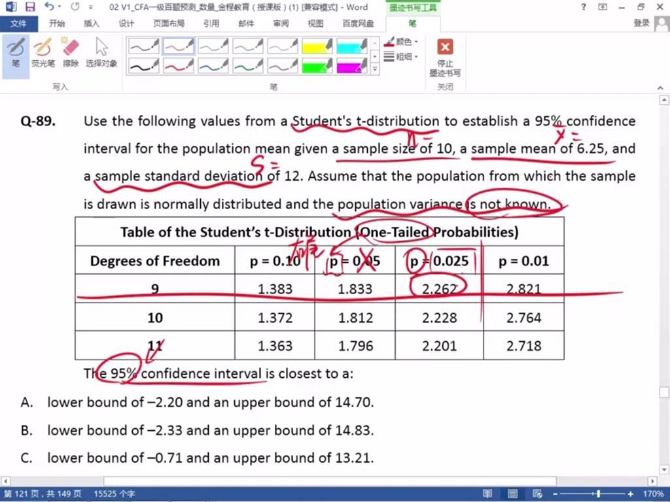This screenshot has width=670, height=502.
Task: Open the pen thickness (粗细) dropdown
Action: click(x=402, y=57)
